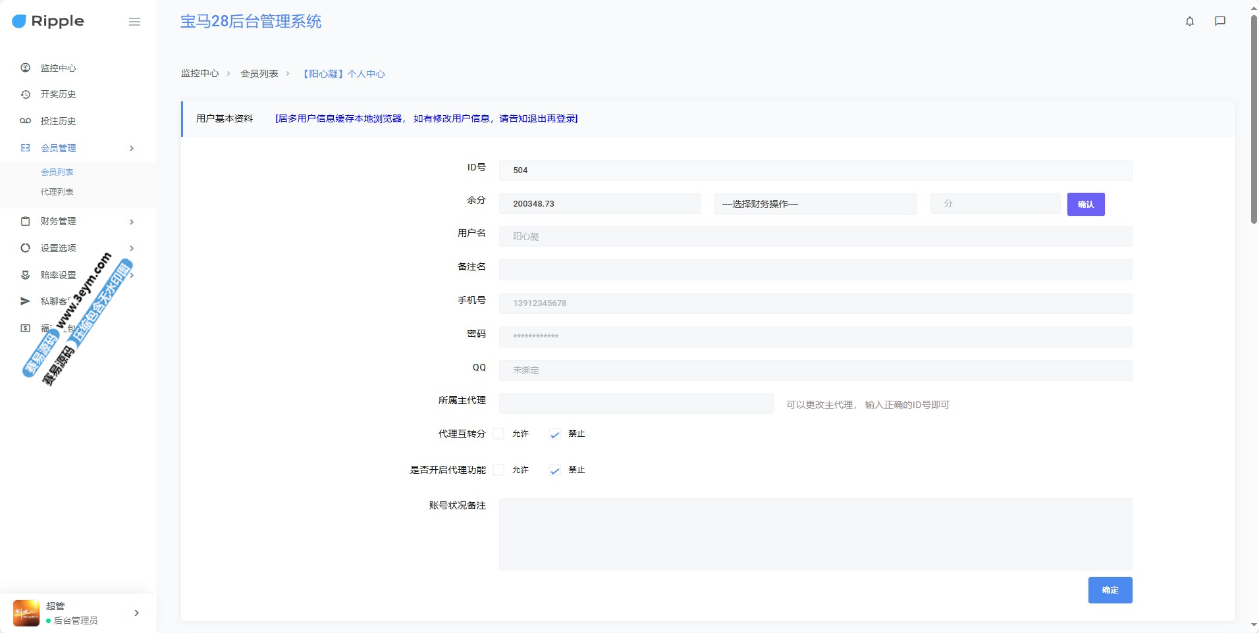The height and width of the screenshot is (633, 1259).
Task: Click the notification bell icon
Action: [x=1189, y=21]
